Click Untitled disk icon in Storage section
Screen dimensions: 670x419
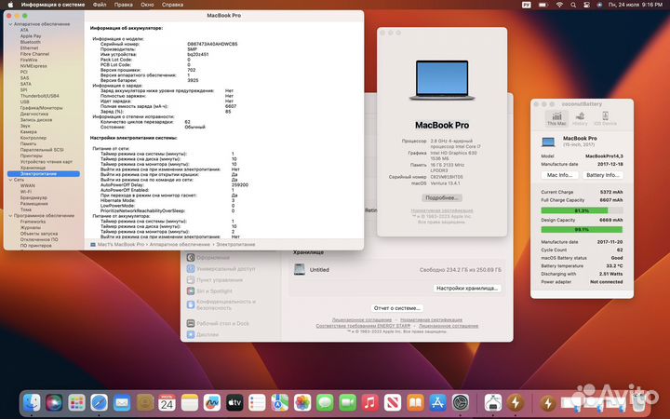(x=300, y=269)
